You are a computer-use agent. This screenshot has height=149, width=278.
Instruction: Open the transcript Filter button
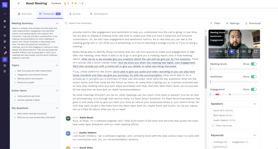tap(215, 23)
